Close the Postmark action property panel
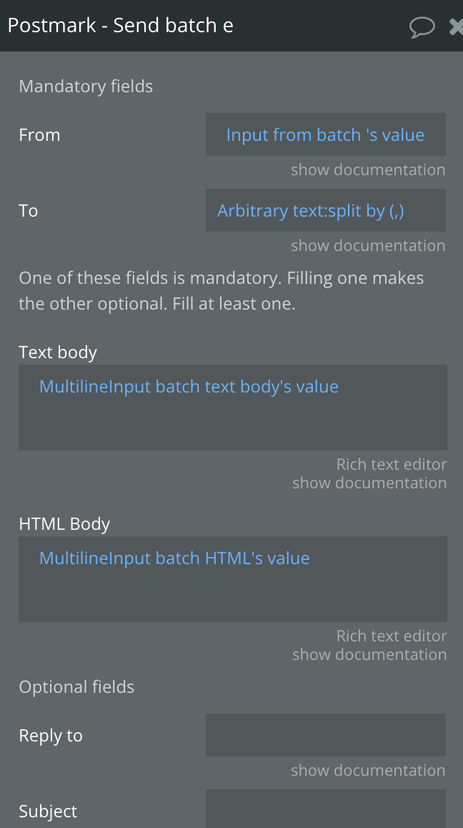 coord(456,26)
